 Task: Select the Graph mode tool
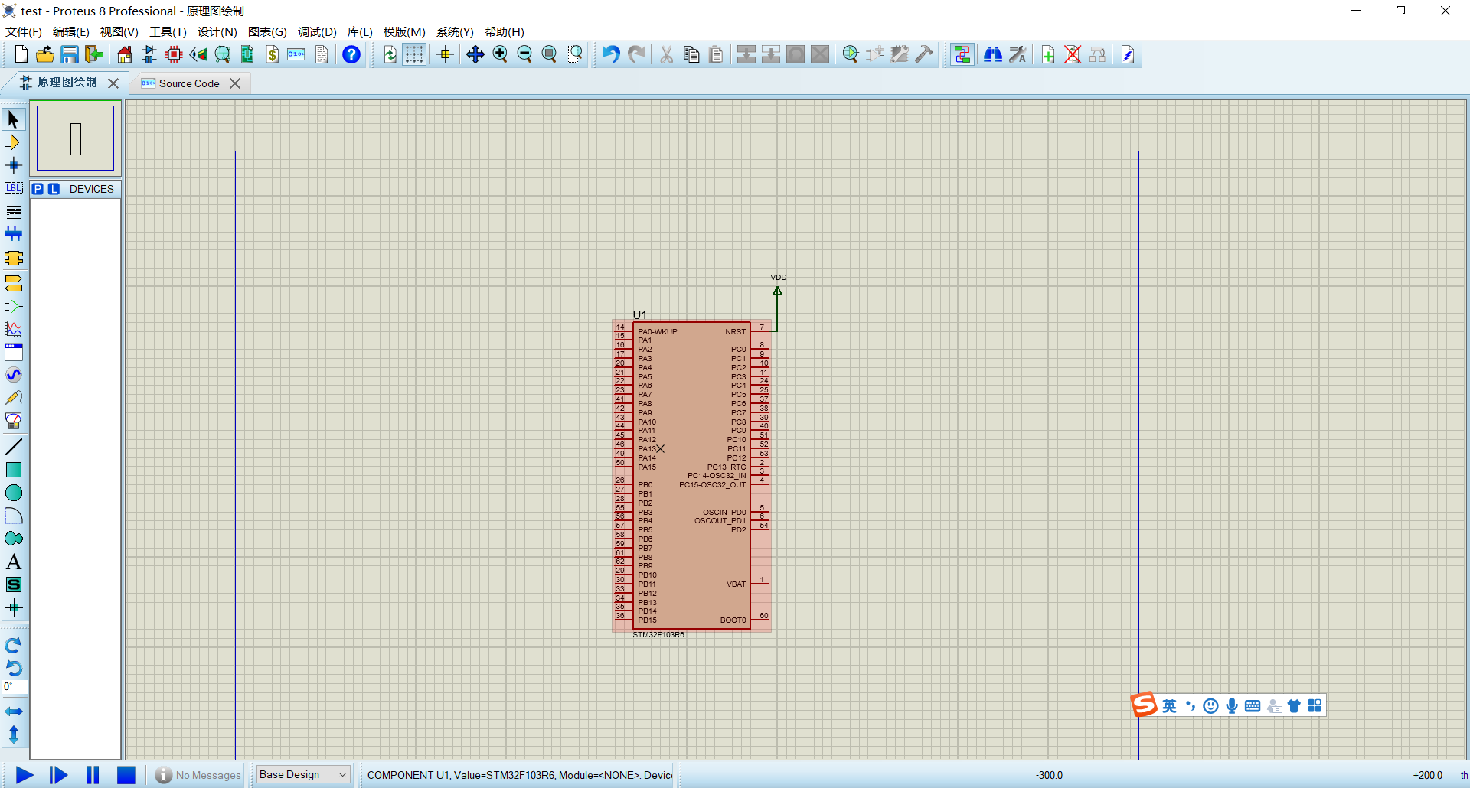pos(14,330)
